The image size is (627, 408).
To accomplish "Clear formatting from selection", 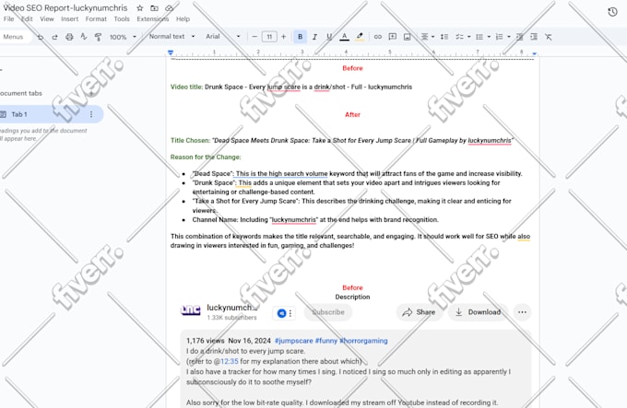I will coord(549,37).
